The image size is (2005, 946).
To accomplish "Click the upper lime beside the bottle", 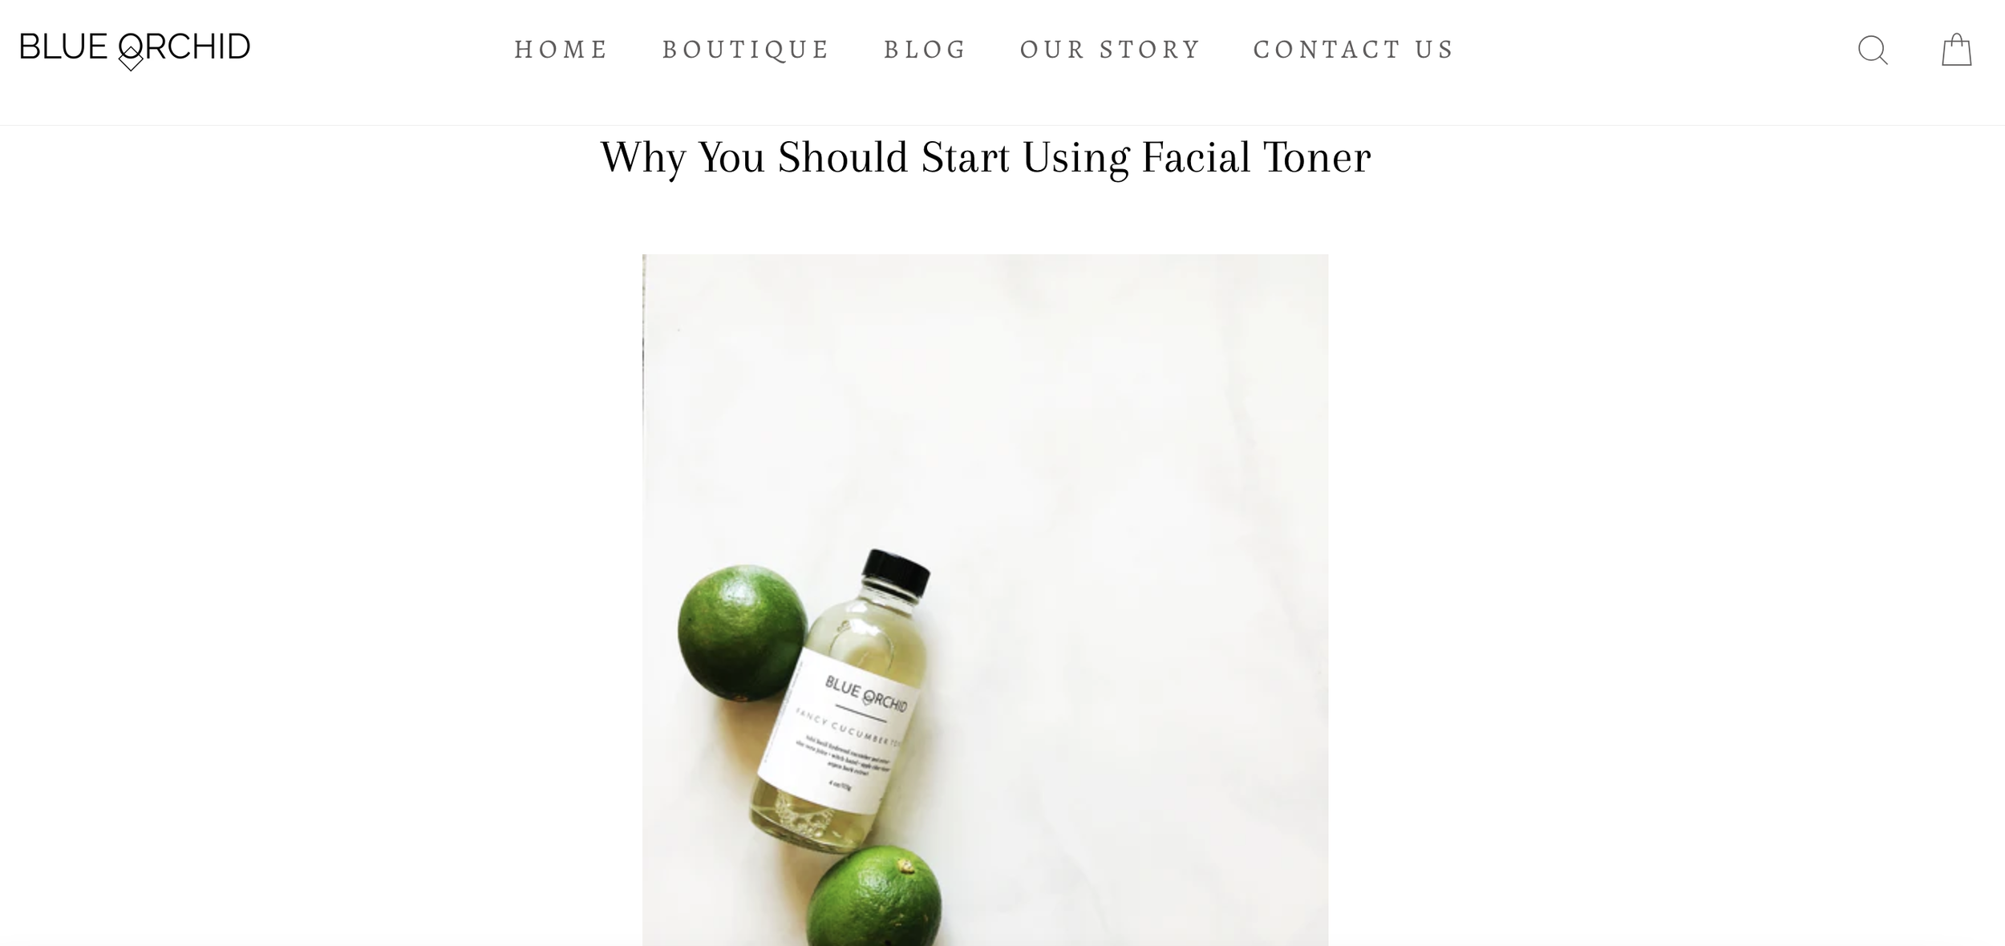I will pos(741,633).
